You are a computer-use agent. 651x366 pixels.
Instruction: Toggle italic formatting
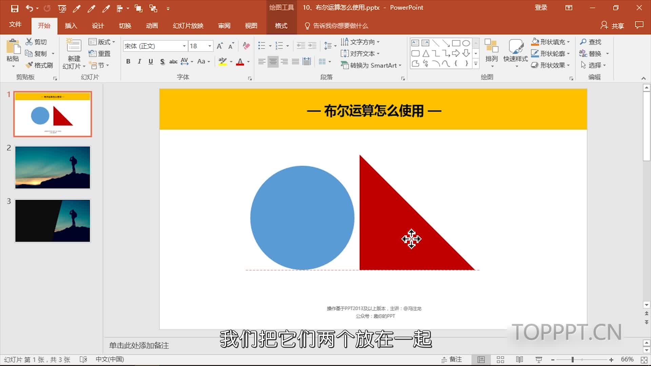click(139, 62)
